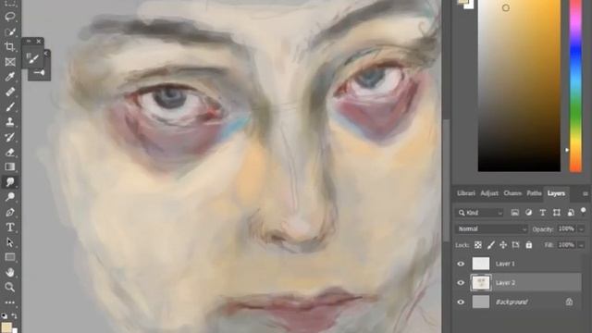The image size is (592, 333).
Task: Select the Type tool
Action: (x=10, y=228)
